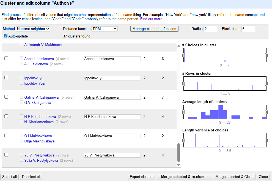Focus the Block chars input field
This screenshot has height=181, width=272.
coord(248,29)
